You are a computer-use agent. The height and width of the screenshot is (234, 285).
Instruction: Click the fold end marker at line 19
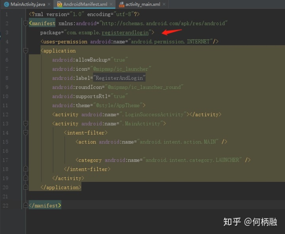pos(26,178)
